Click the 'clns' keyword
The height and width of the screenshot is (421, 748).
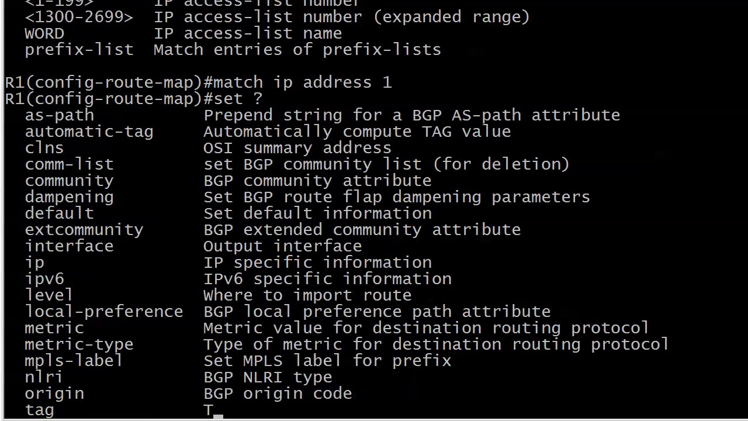click(x=44, y=148)
